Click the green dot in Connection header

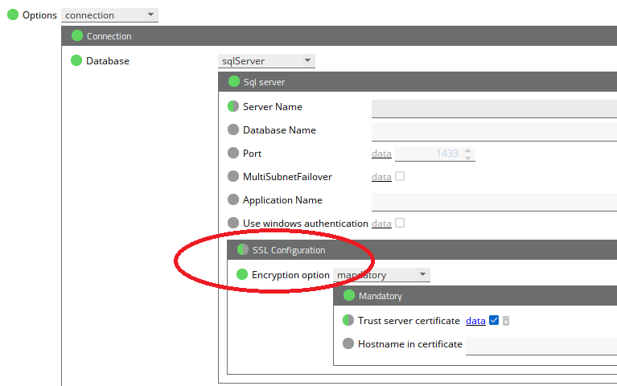(x=77, y=36)
